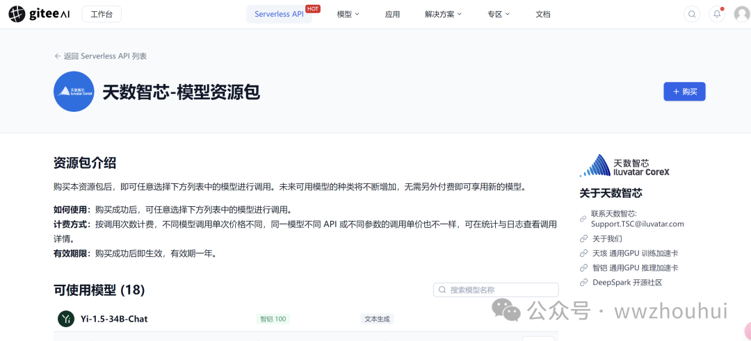Open DeepSpark 开源社区 link

coord(627,283)
